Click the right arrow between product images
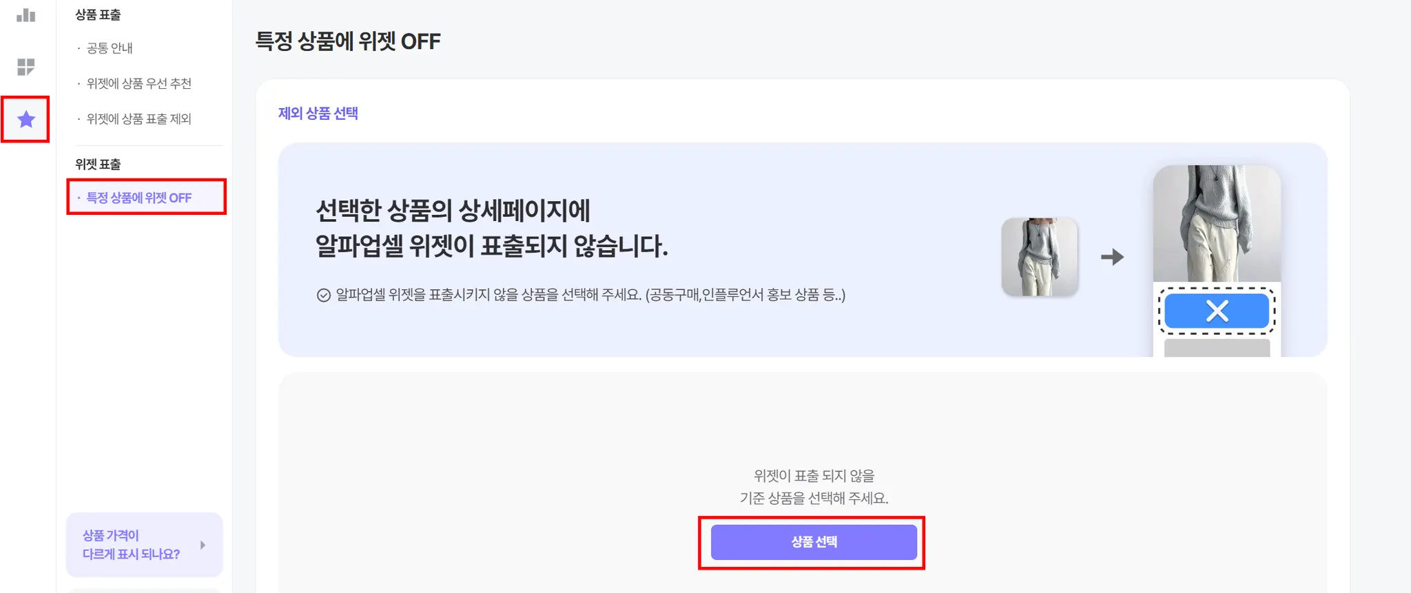 tap(1112, 258)
